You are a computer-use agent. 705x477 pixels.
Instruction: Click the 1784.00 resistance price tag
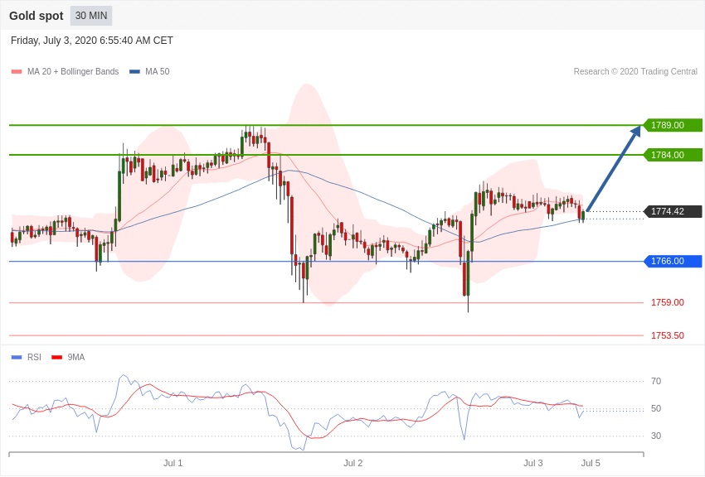[x=673, y=155]
